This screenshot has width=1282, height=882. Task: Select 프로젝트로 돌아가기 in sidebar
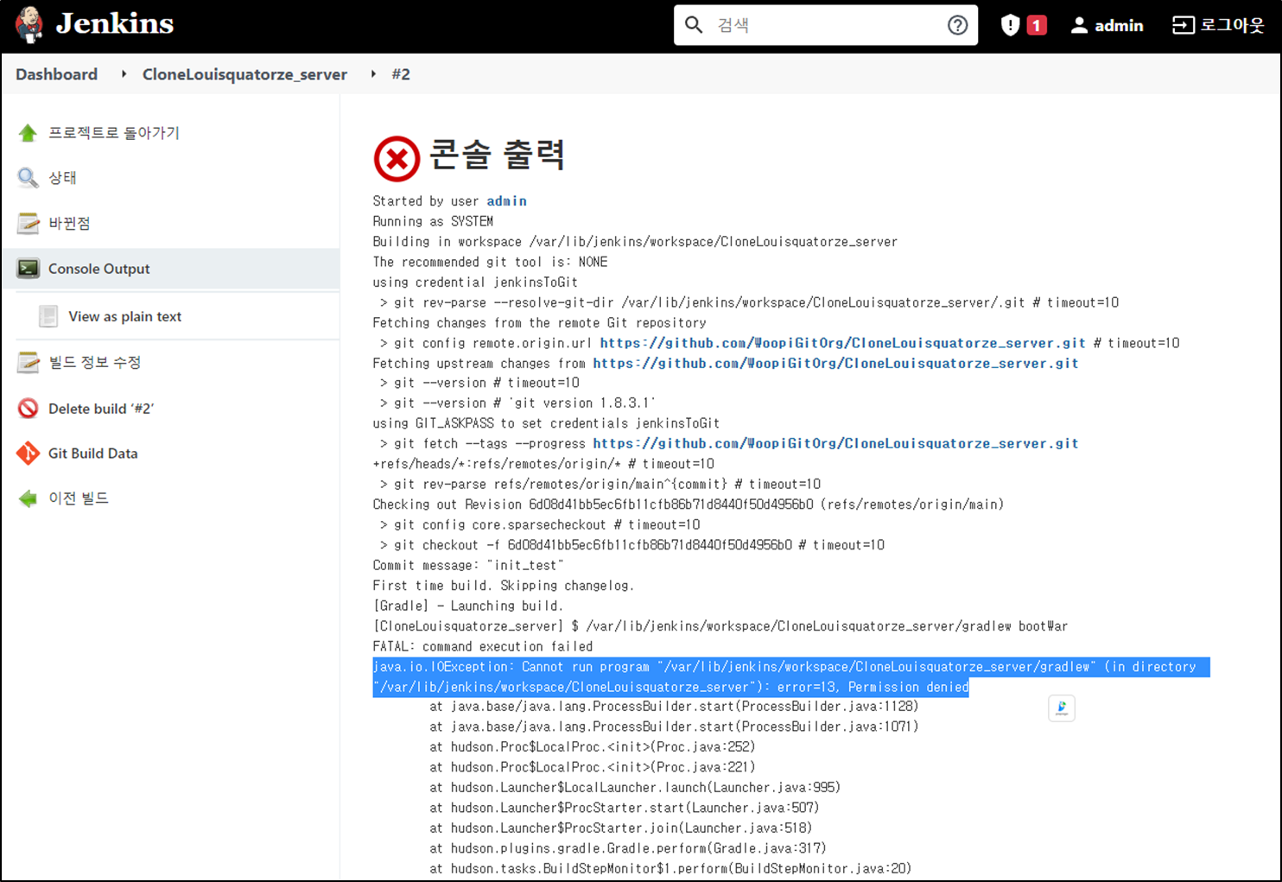[114, 133]
